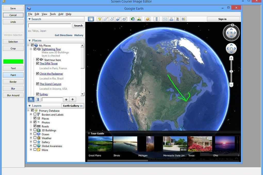Open the search History link
263x175 pixels.
[x=79, y=35]
